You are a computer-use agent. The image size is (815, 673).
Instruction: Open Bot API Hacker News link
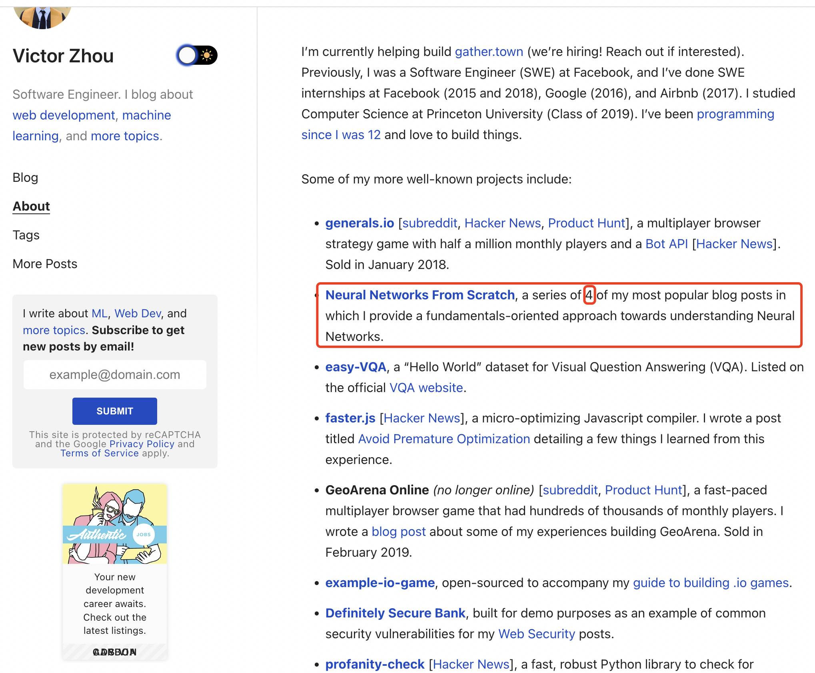coord(734,244)
